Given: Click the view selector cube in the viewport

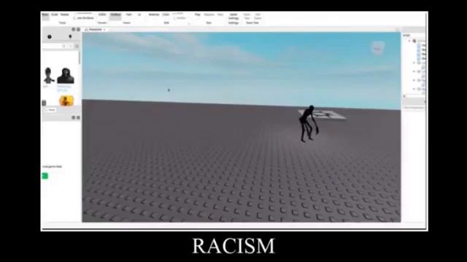Looking at the screenshot, I should tap(378, 48).
